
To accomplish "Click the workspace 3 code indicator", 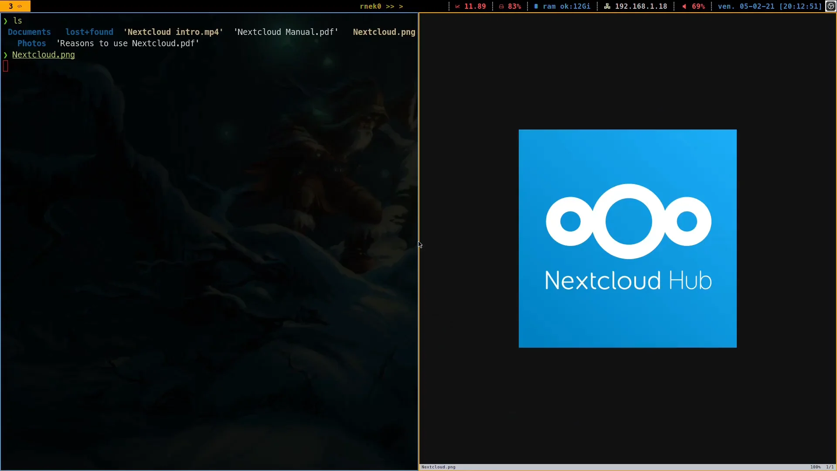I will point(15,6).
